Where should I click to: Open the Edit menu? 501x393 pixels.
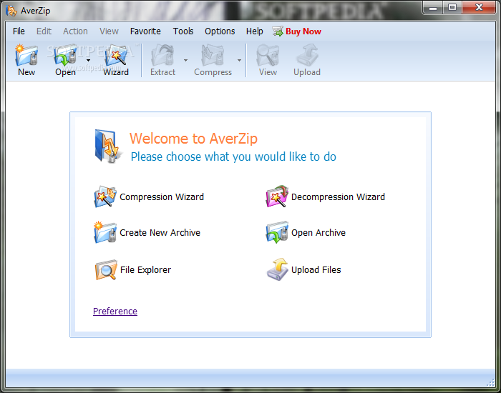(44, 31)
